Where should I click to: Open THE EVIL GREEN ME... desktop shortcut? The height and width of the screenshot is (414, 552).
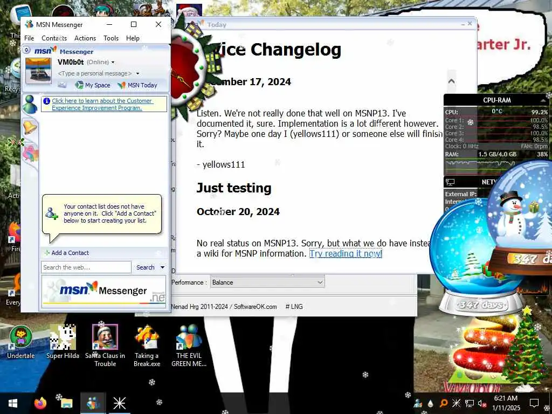click(189, 346)
